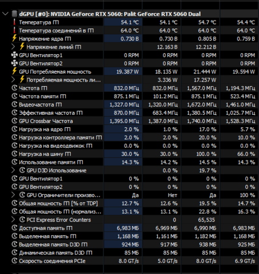Expand GPU Ограничители произво... row
The height and width of the screenshot is (274, 259).
(13, 195)
